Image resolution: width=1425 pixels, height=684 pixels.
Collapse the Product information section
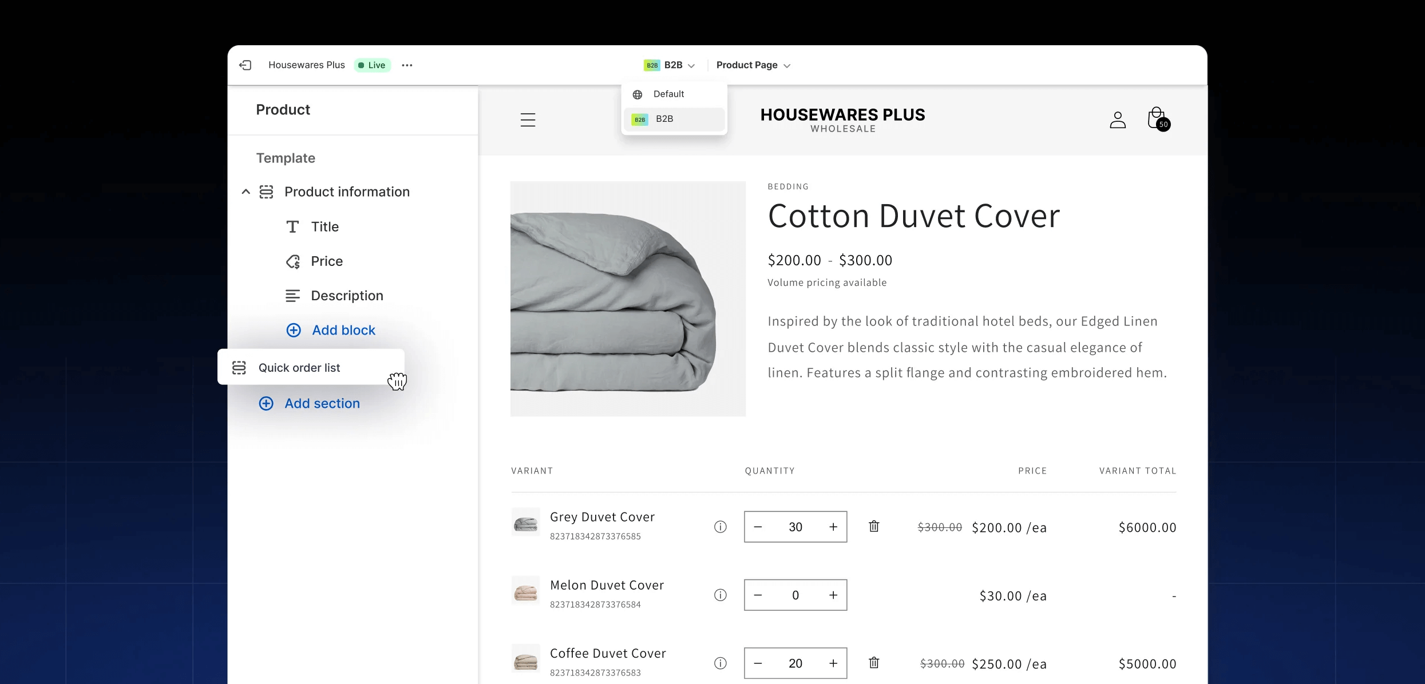pos(246,192)
